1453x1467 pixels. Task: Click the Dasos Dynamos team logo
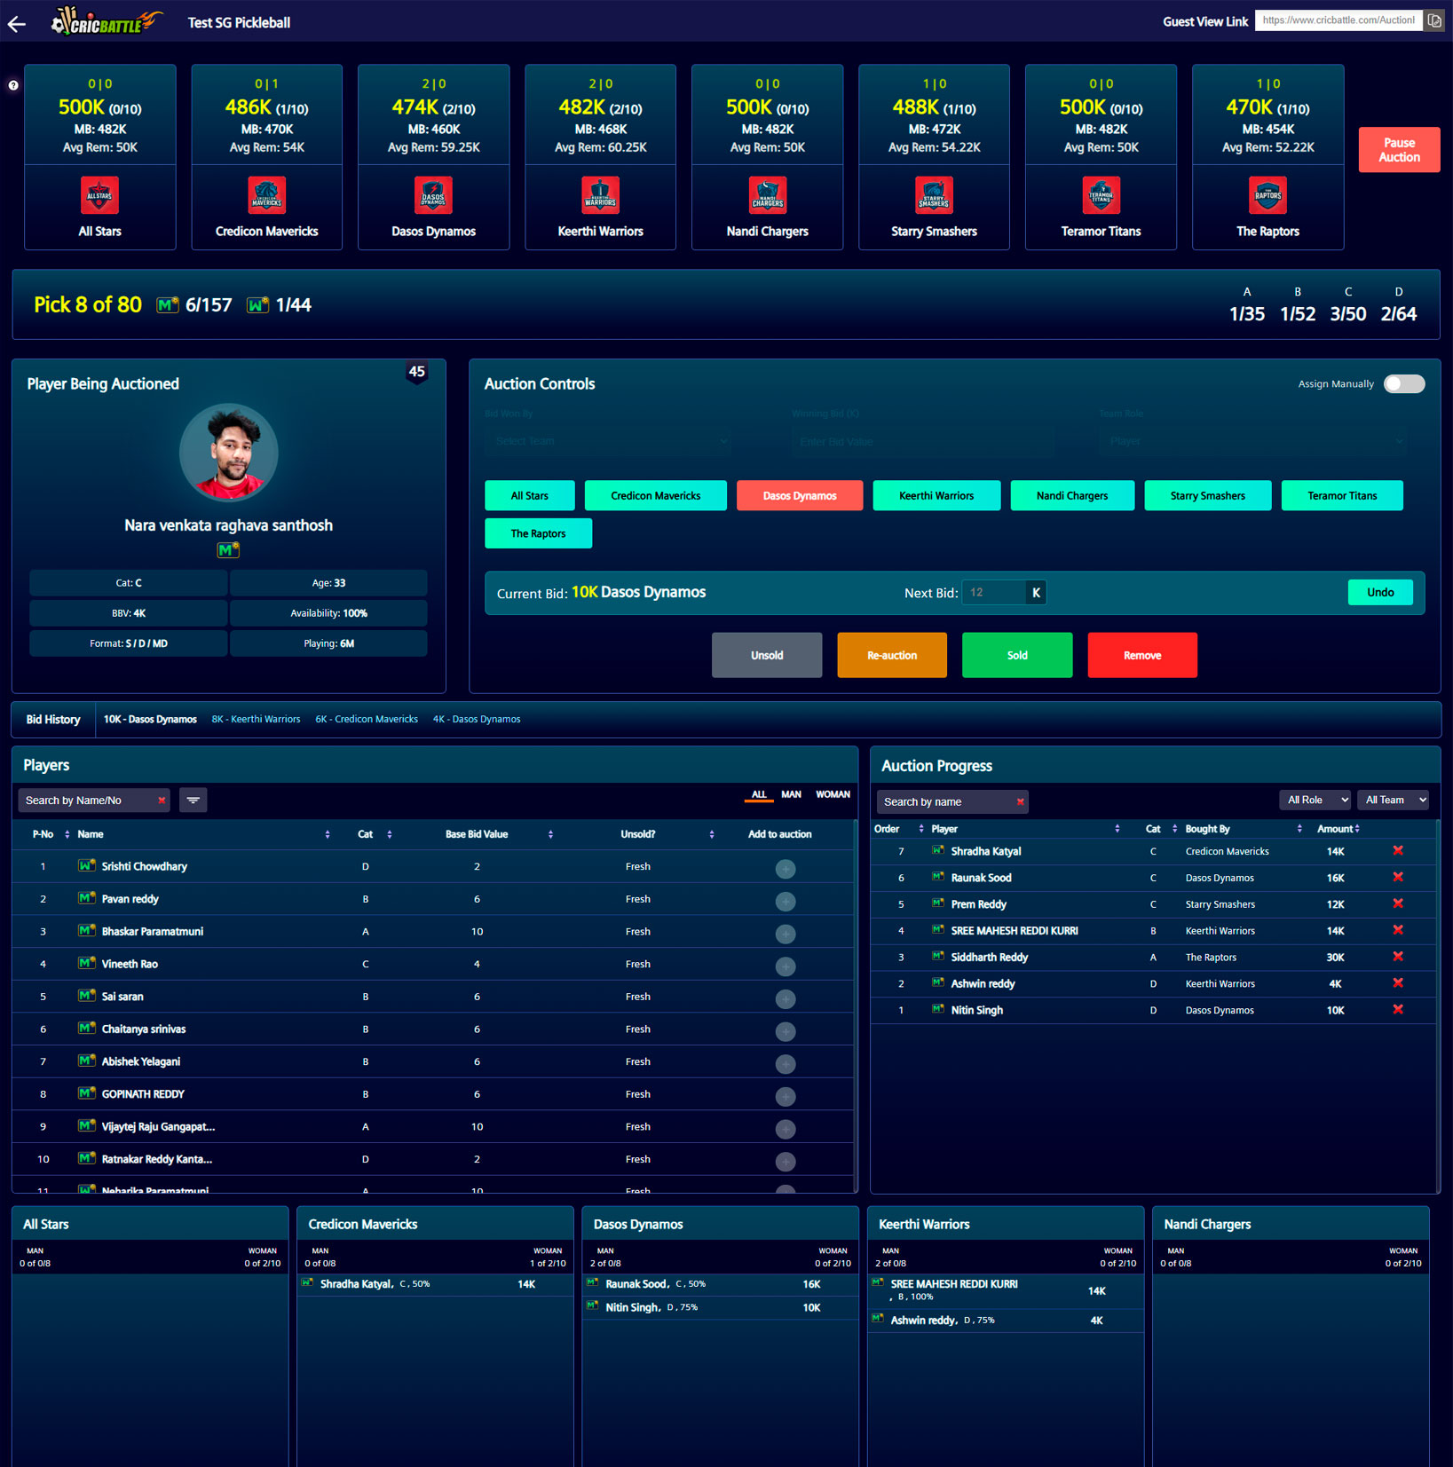(x=433, y=196)
